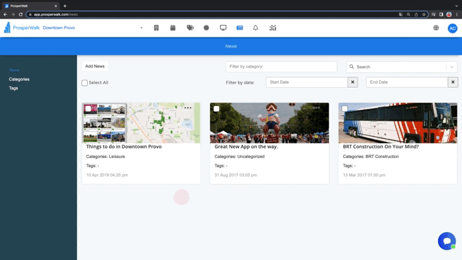The width and height of the screenshot is (462, 260).
Task: Click 'Categories: Uncategorized' text
Action: [239, 157]
